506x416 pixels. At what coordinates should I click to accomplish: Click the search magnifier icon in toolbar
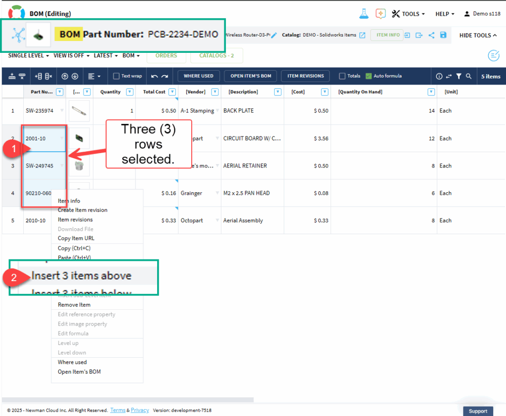click(468, 76)
